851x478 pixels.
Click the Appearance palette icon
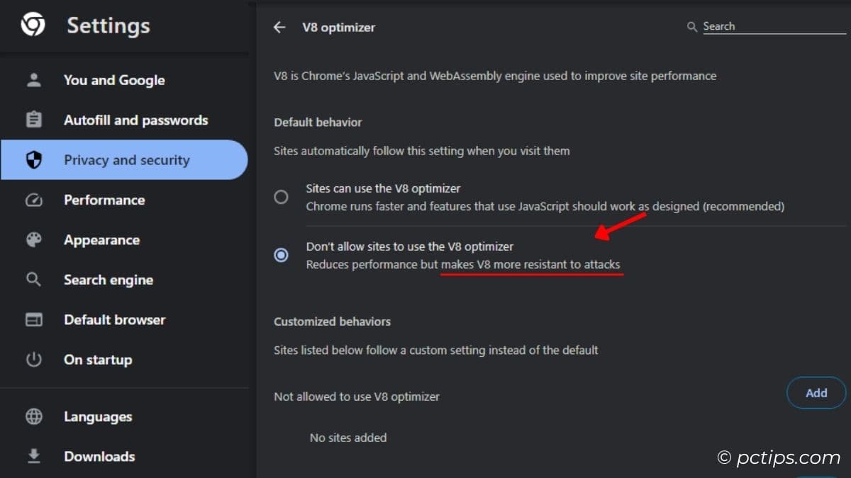point(33,239)
